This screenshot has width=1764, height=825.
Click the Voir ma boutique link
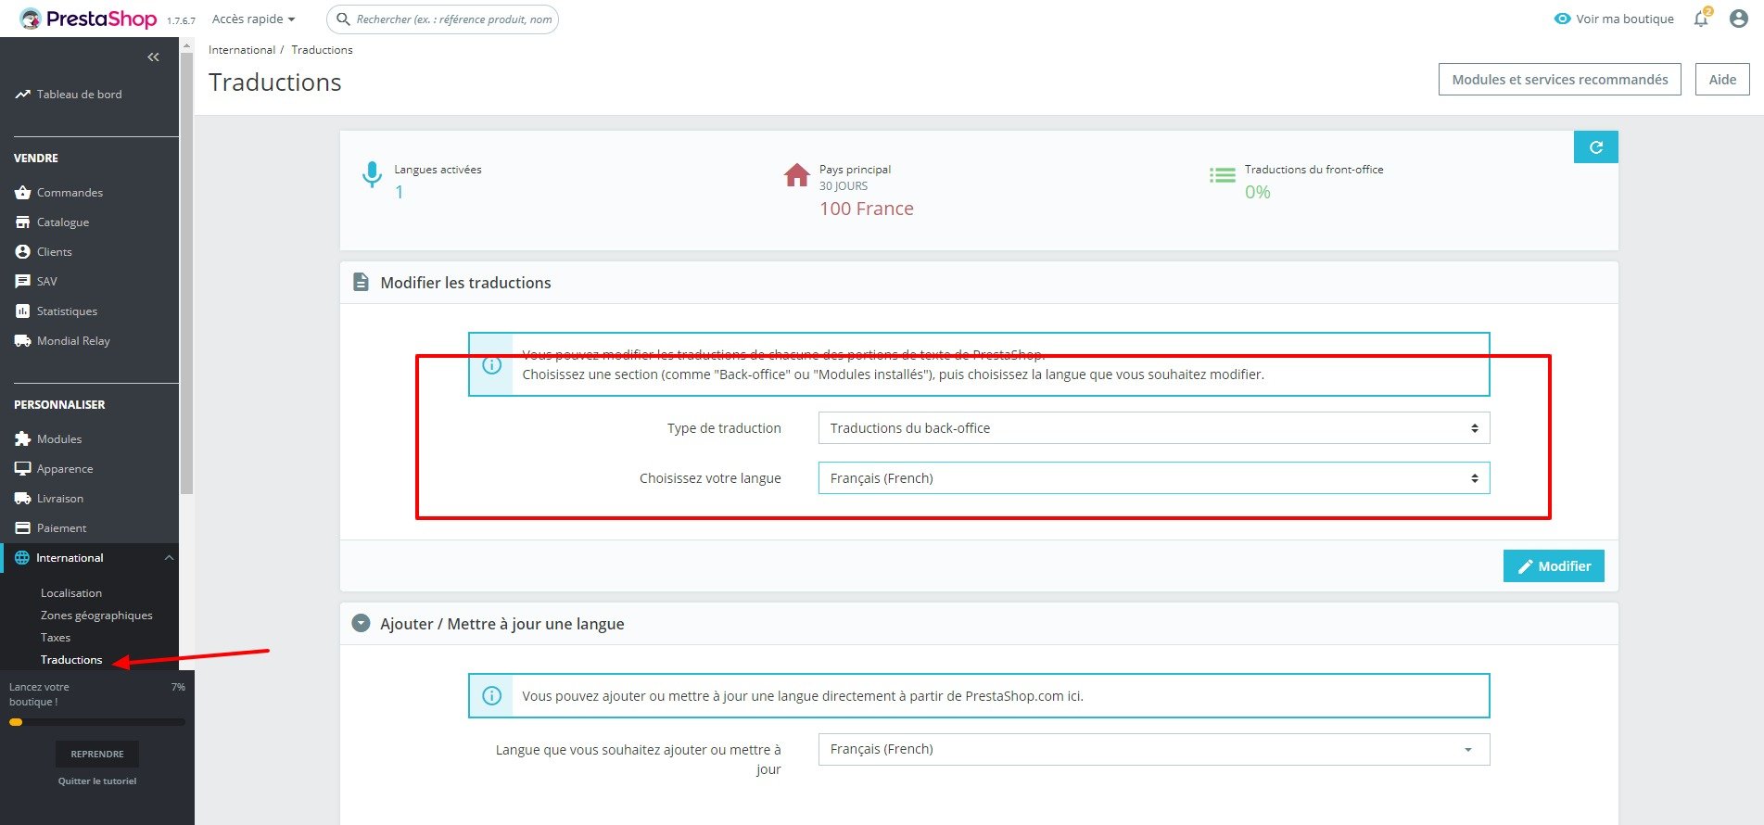point(1614,19)
